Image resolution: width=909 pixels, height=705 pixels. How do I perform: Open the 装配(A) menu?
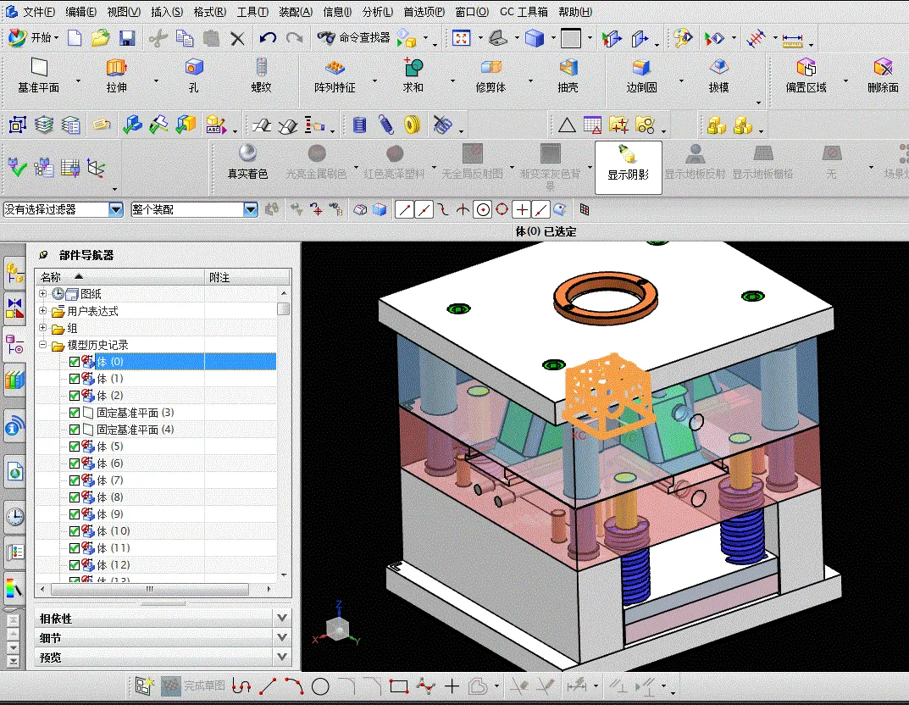(x=296, y=12)
